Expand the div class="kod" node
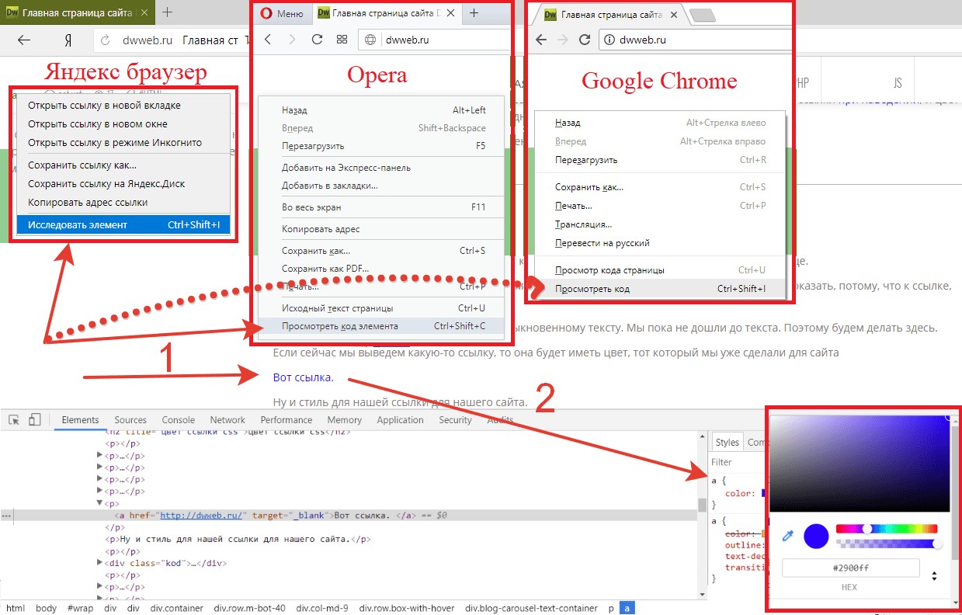 (99, 563)
